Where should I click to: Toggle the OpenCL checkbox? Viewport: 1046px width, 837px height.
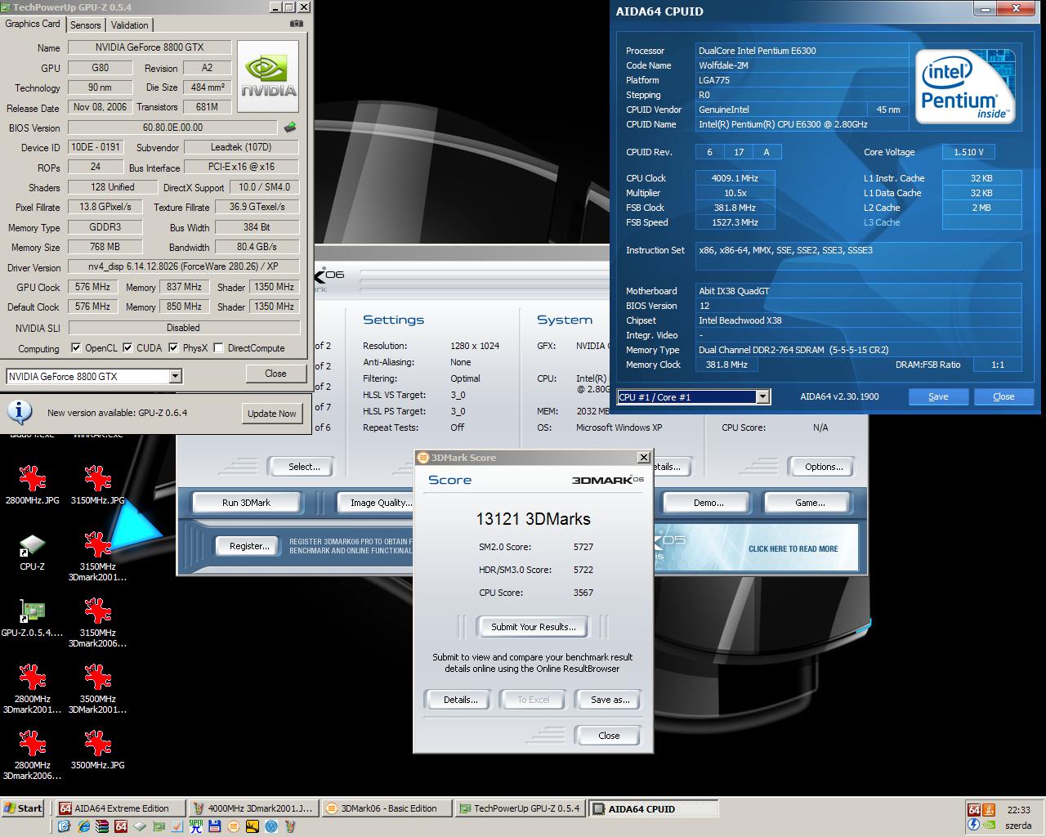pyautogui.click(x=76, y=347)
